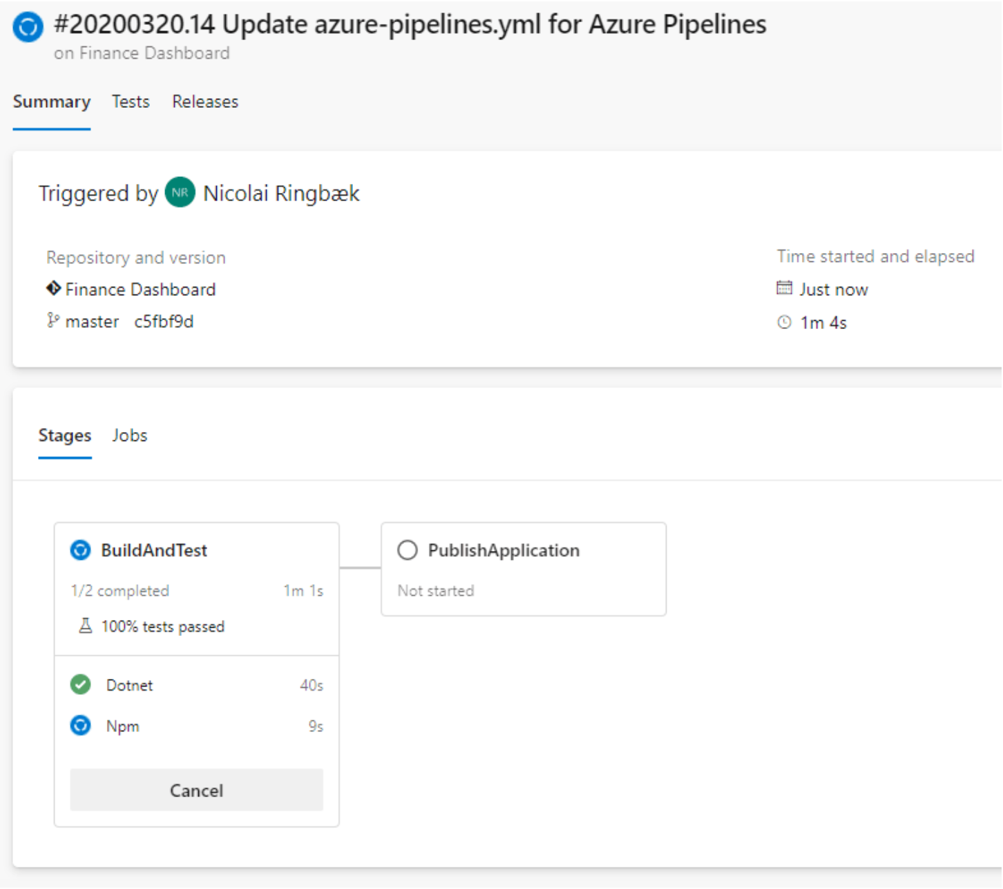Click the 'Not started' status text
Image resolution: width=1003 pixels, height=889 pixels.
tap(436, 591)
